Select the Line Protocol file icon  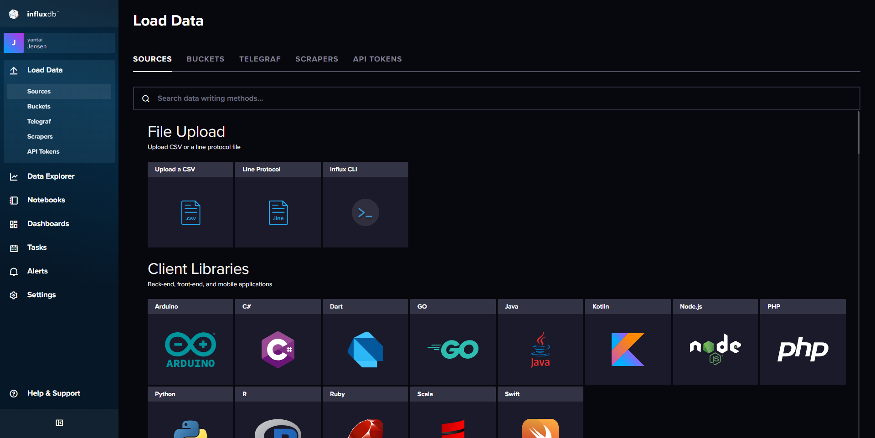(x=278, y=212)
